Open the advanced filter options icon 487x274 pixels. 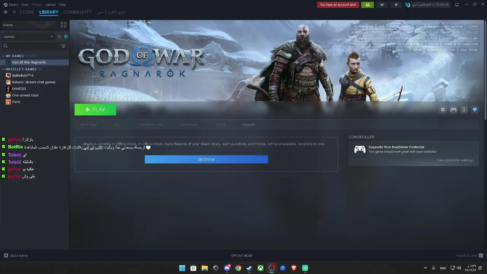pyautogui.click(x=63, y=46)
